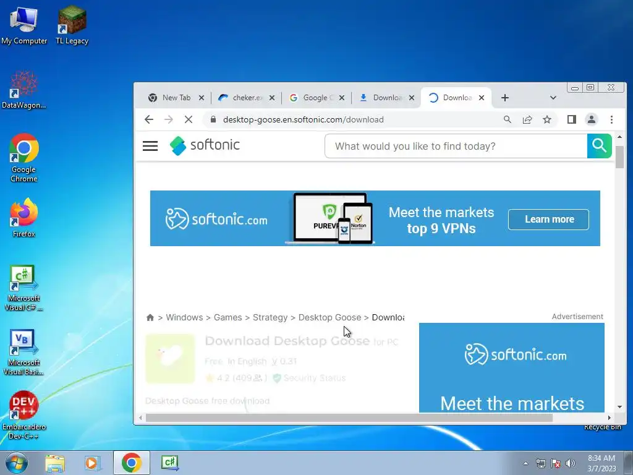Close the New Tab tab

pos(202,98)
